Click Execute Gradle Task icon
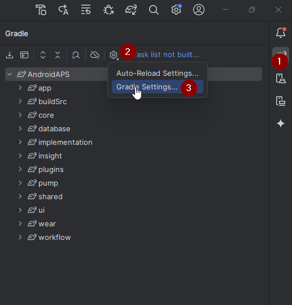292x305 pixels. pyautogui.click(x=24, y=55)
